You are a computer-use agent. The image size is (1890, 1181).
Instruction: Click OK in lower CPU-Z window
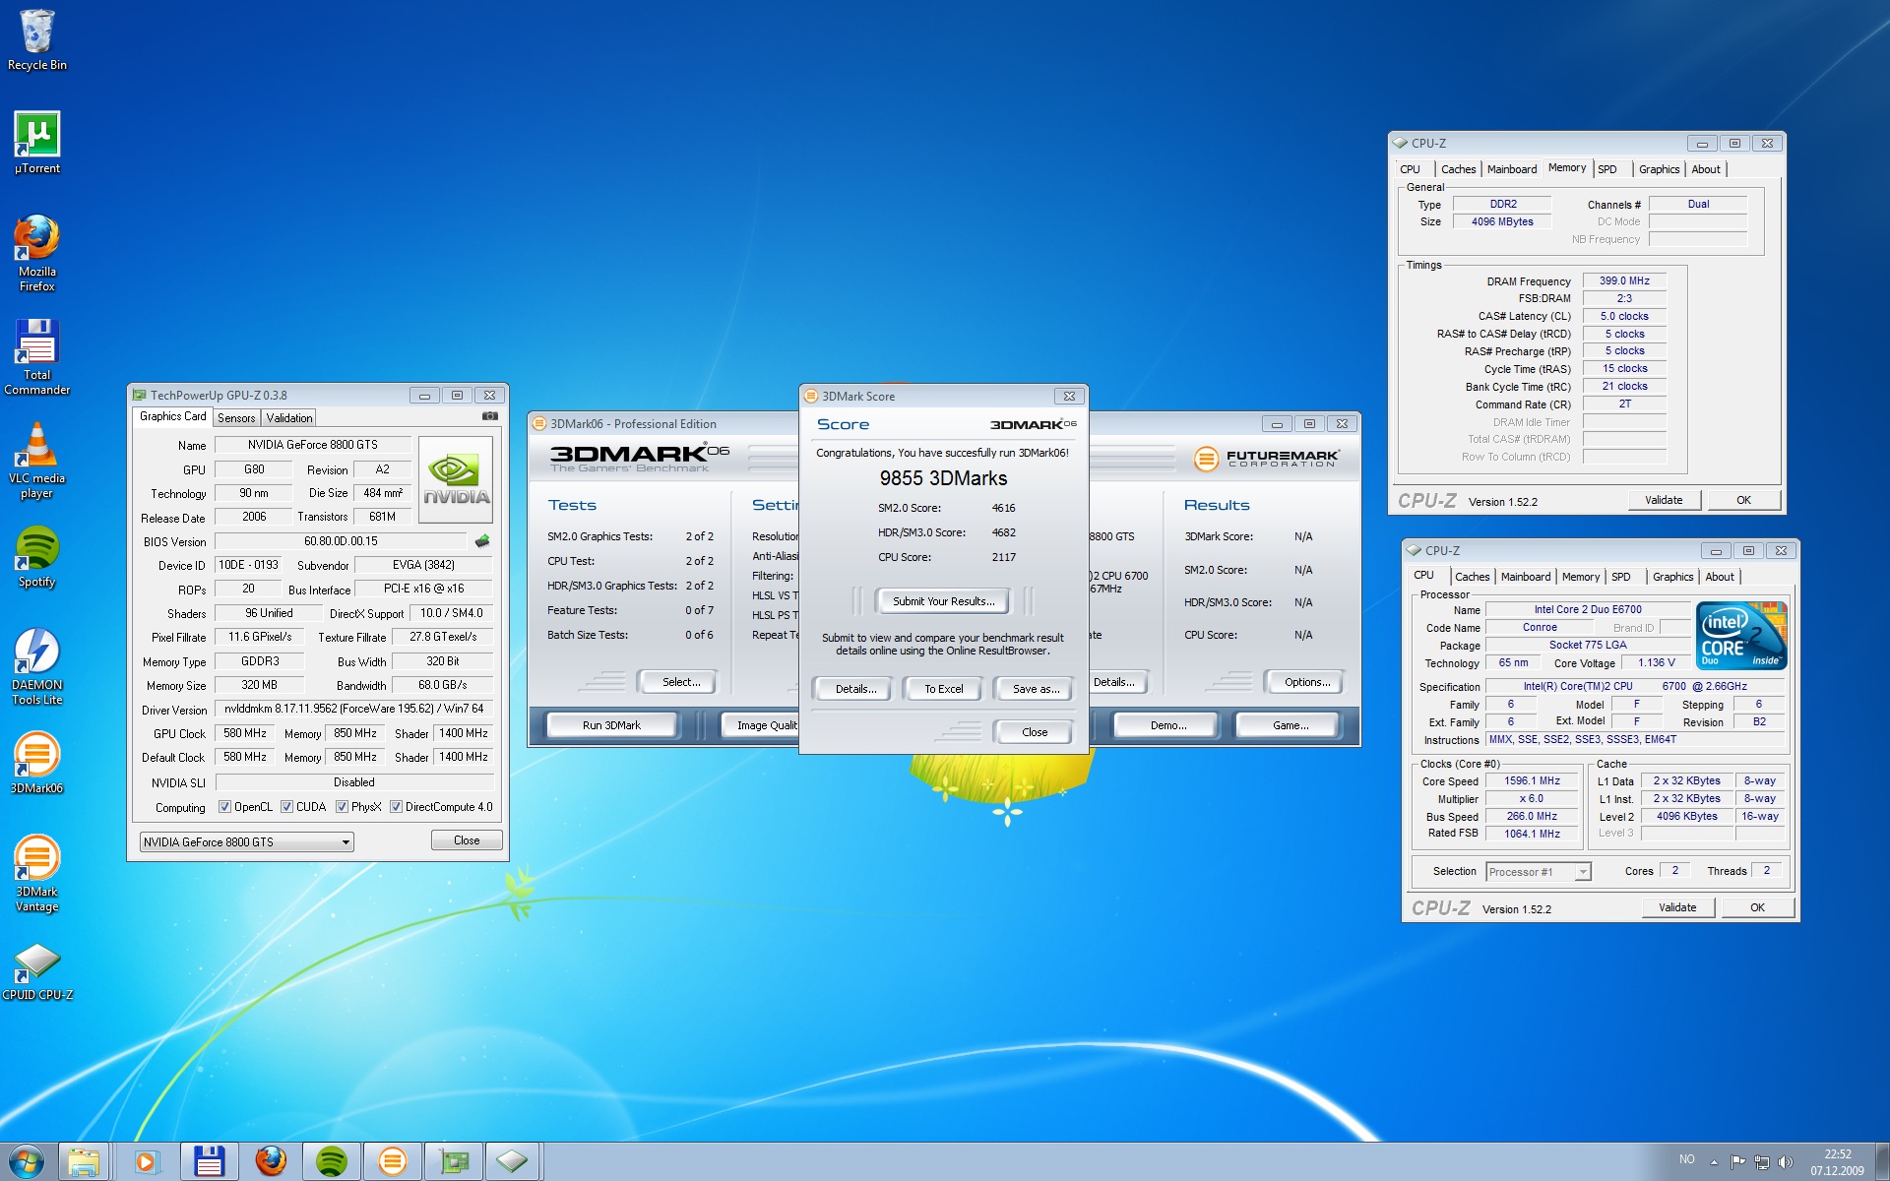(x=1757, y=907)
